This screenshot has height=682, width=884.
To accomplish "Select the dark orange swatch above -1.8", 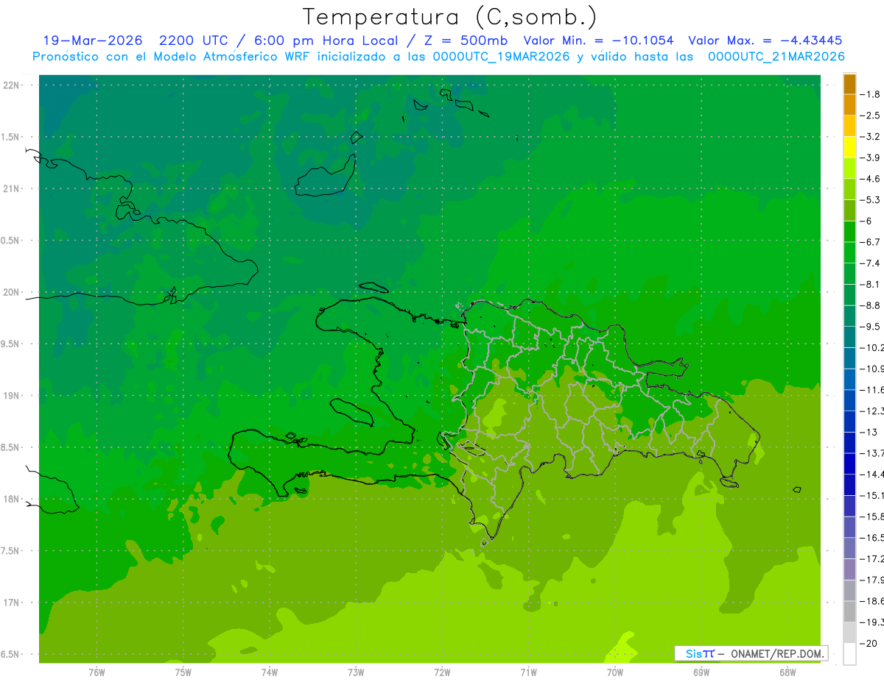I will [849, 84].
